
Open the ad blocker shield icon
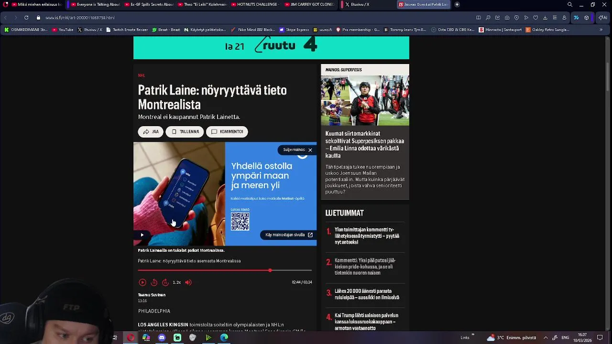pyautogui.click(x=516, y=18)
